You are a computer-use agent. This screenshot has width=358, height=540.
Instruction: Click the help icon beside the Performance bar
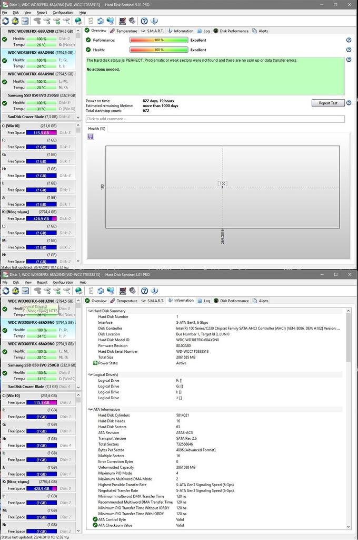pos(349,40)
